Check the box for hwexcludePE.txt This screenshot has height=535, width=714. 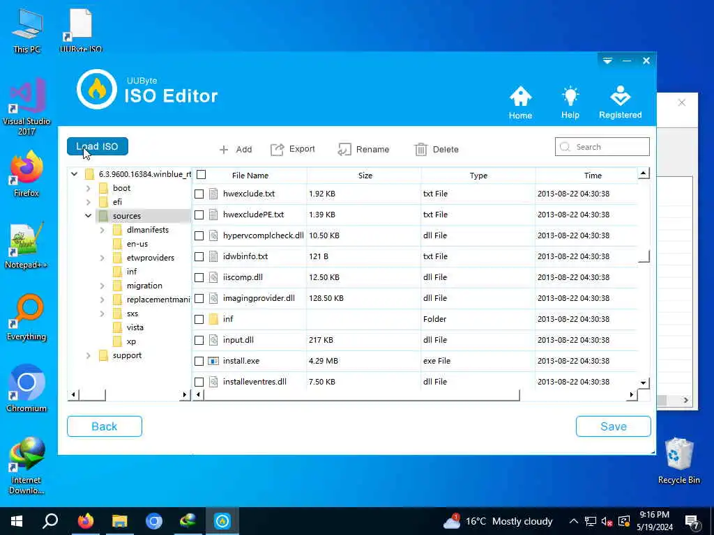[199, 215]
